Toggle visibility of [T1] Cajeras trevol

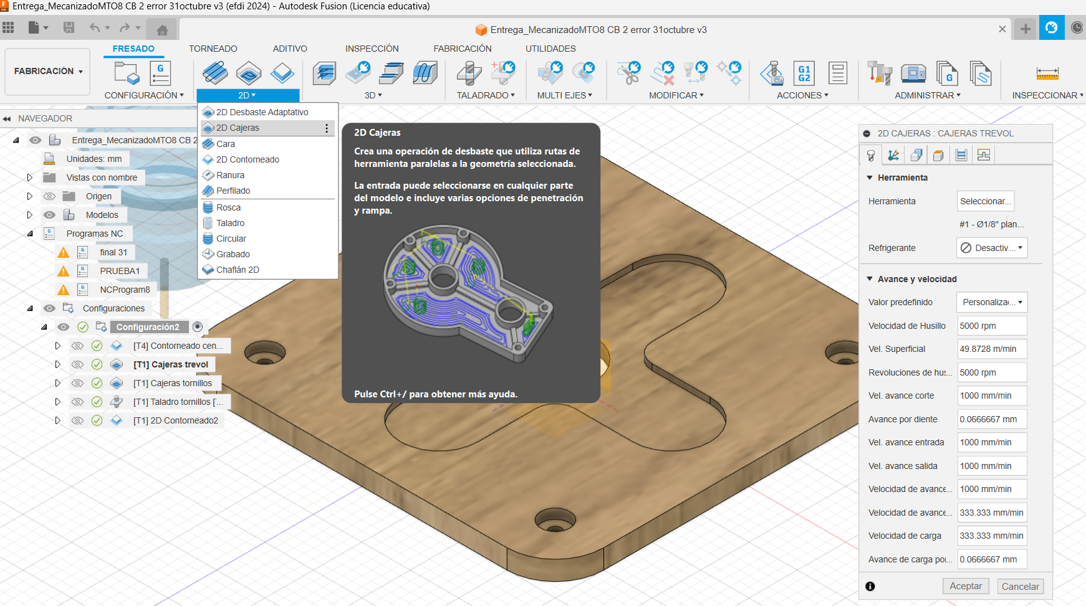pyautogui.click(x=77, y=364)
